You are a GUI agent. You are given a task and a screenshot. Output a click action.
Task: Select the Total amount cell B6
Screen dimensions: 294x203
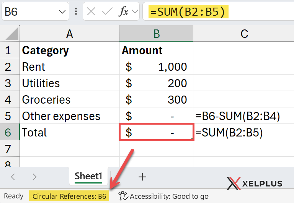point(156,133)
